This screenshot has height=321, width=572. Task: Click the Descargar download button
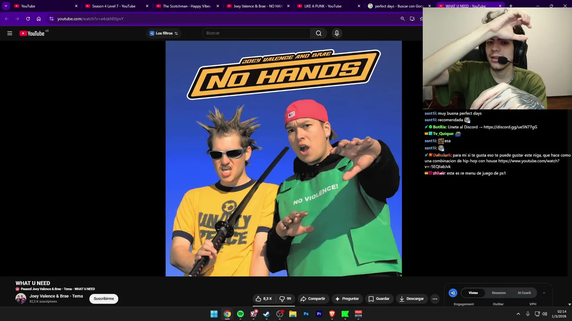[411, 299]
